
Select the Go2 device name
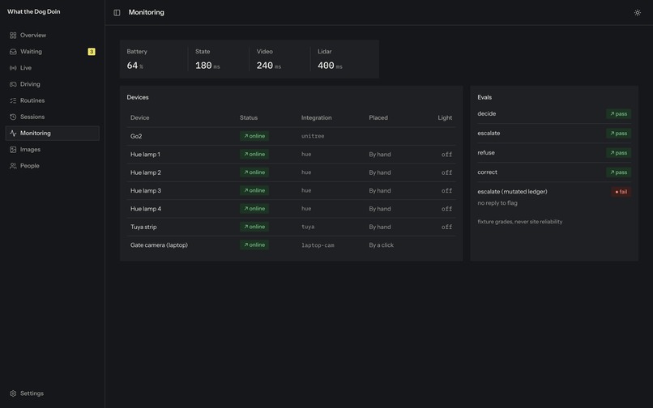point(136,136)
